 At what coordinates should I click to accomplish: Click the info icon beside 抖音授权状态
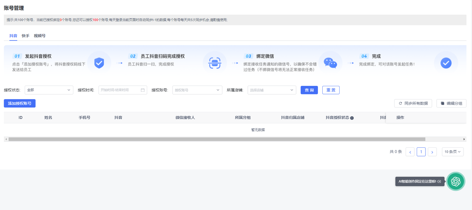click(x=352, y=118)
